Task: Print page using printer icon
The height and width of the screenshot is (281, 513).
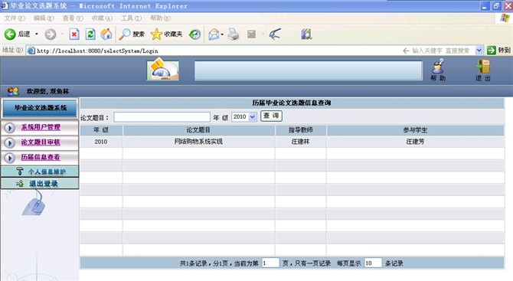Action: coord(234,34)
